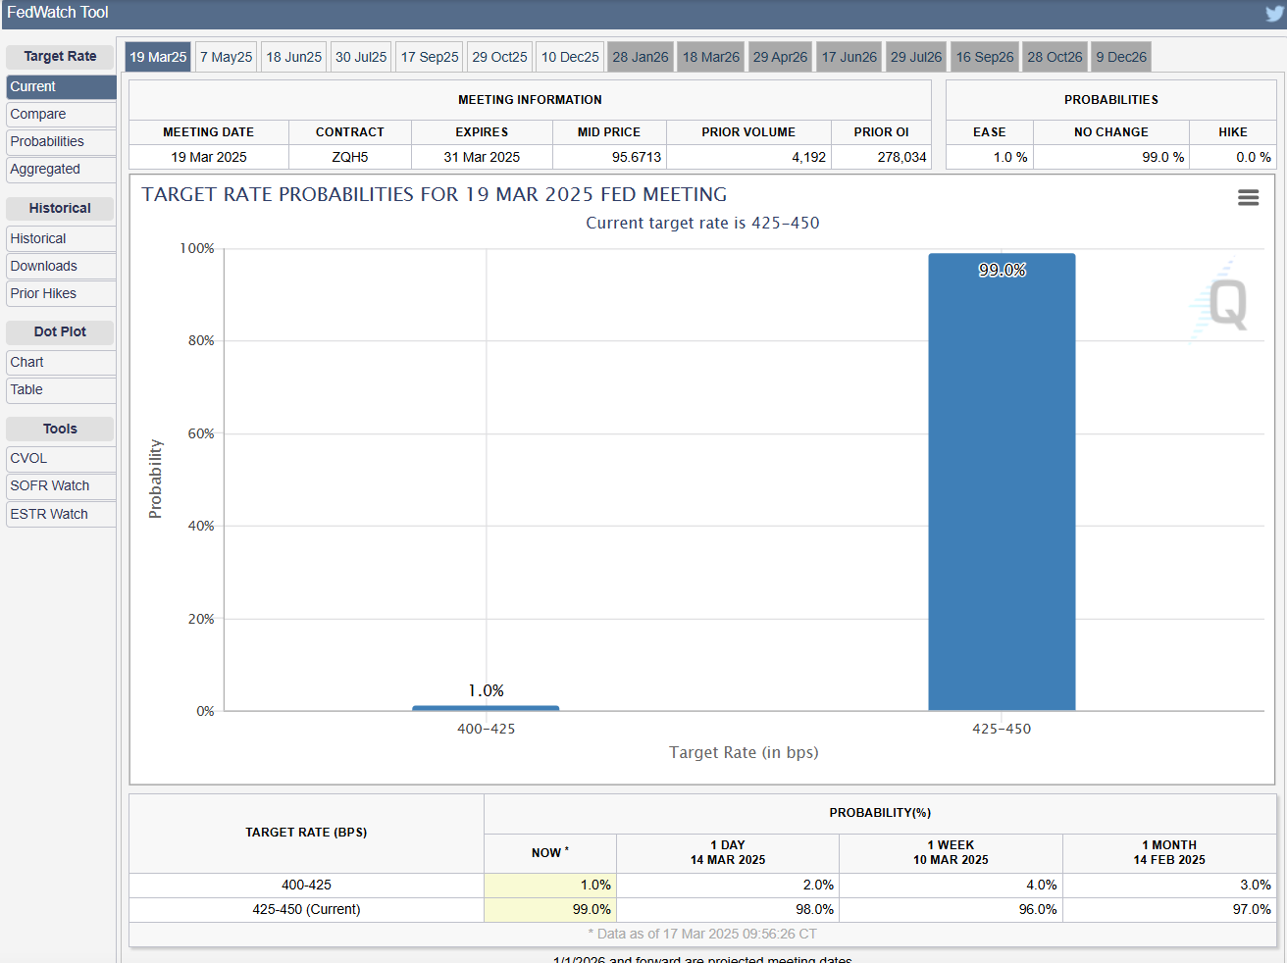
Task: Click the Dot Plot section header
Action: pos(60,331)
